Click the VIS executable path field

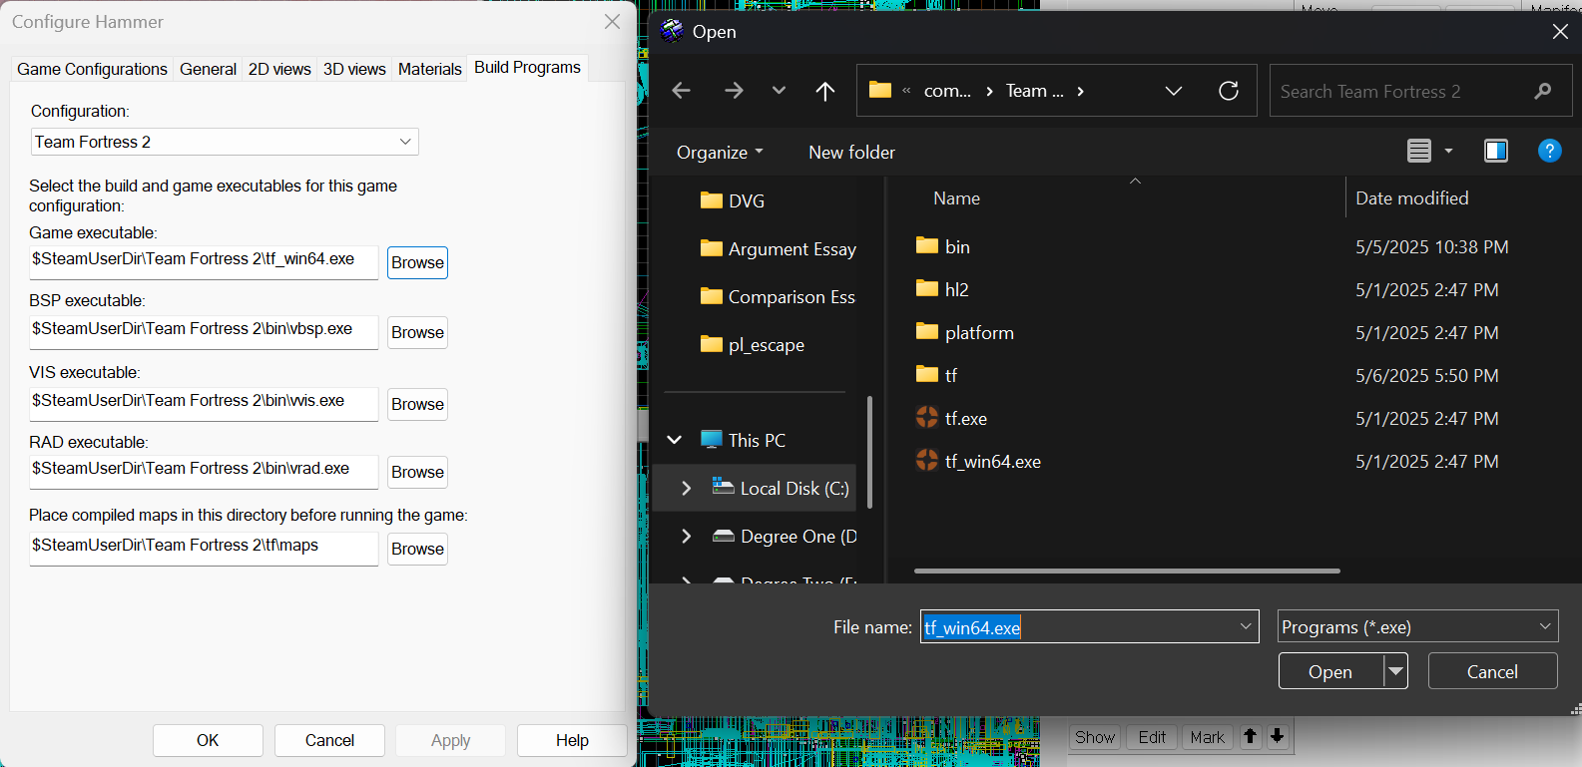204,403
